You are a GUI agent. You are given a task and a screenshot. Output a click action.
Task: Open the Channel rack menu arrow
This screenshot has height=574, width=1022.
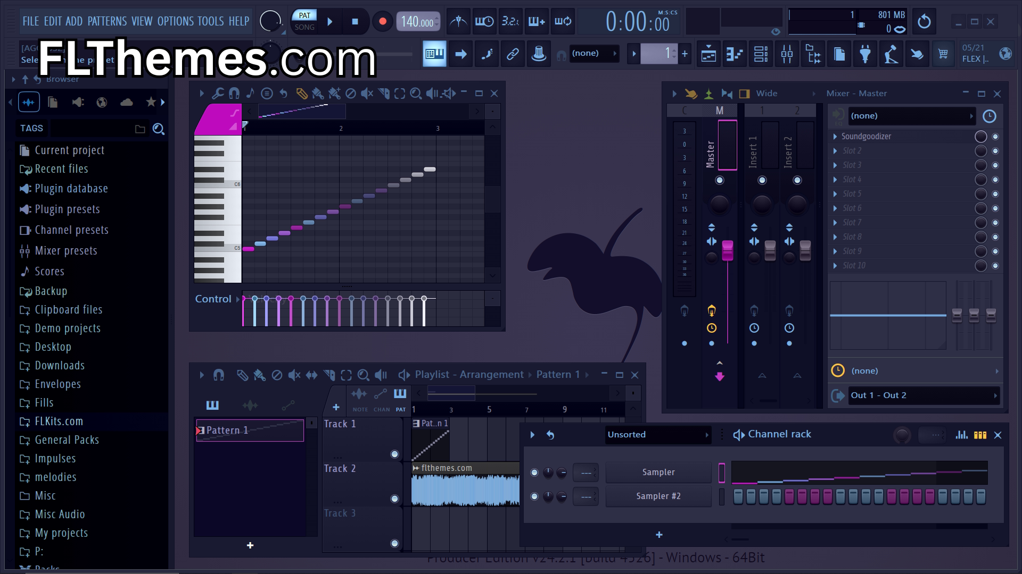pos(532,435)
